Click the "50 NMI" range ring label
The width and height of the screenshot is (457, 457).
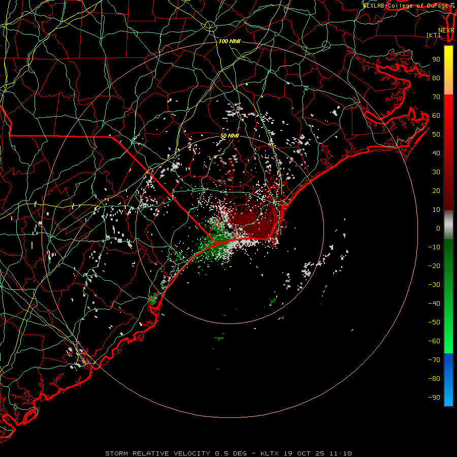(x=230, y=136)
